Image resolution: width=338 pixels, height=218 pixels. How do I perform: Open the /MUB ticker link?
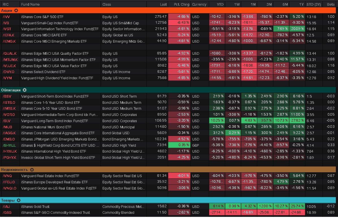click(x=7, y=127)
